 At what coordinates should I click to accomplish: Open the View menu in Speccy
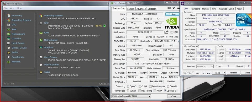coord(12,8)
